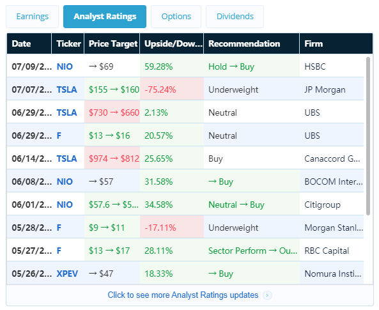Click the '$13 → $17' price target
The image size is (379, 310).
109,251
